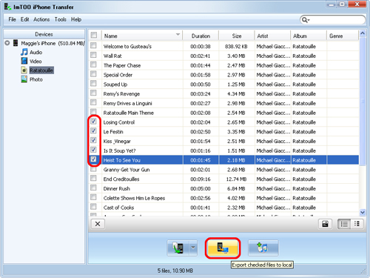The width and height of the screenshot is (370, 278).
Task: Click the Ratatouille playlist icon
Action: 24,70
